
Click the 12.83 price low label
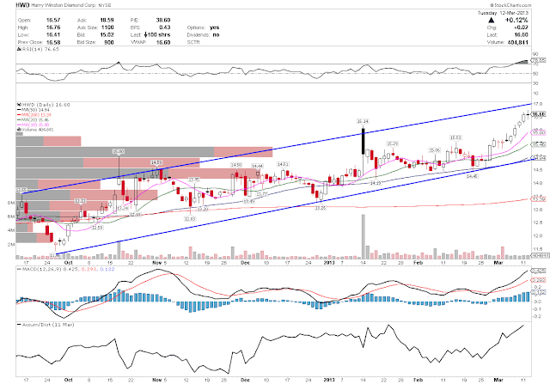190,218
